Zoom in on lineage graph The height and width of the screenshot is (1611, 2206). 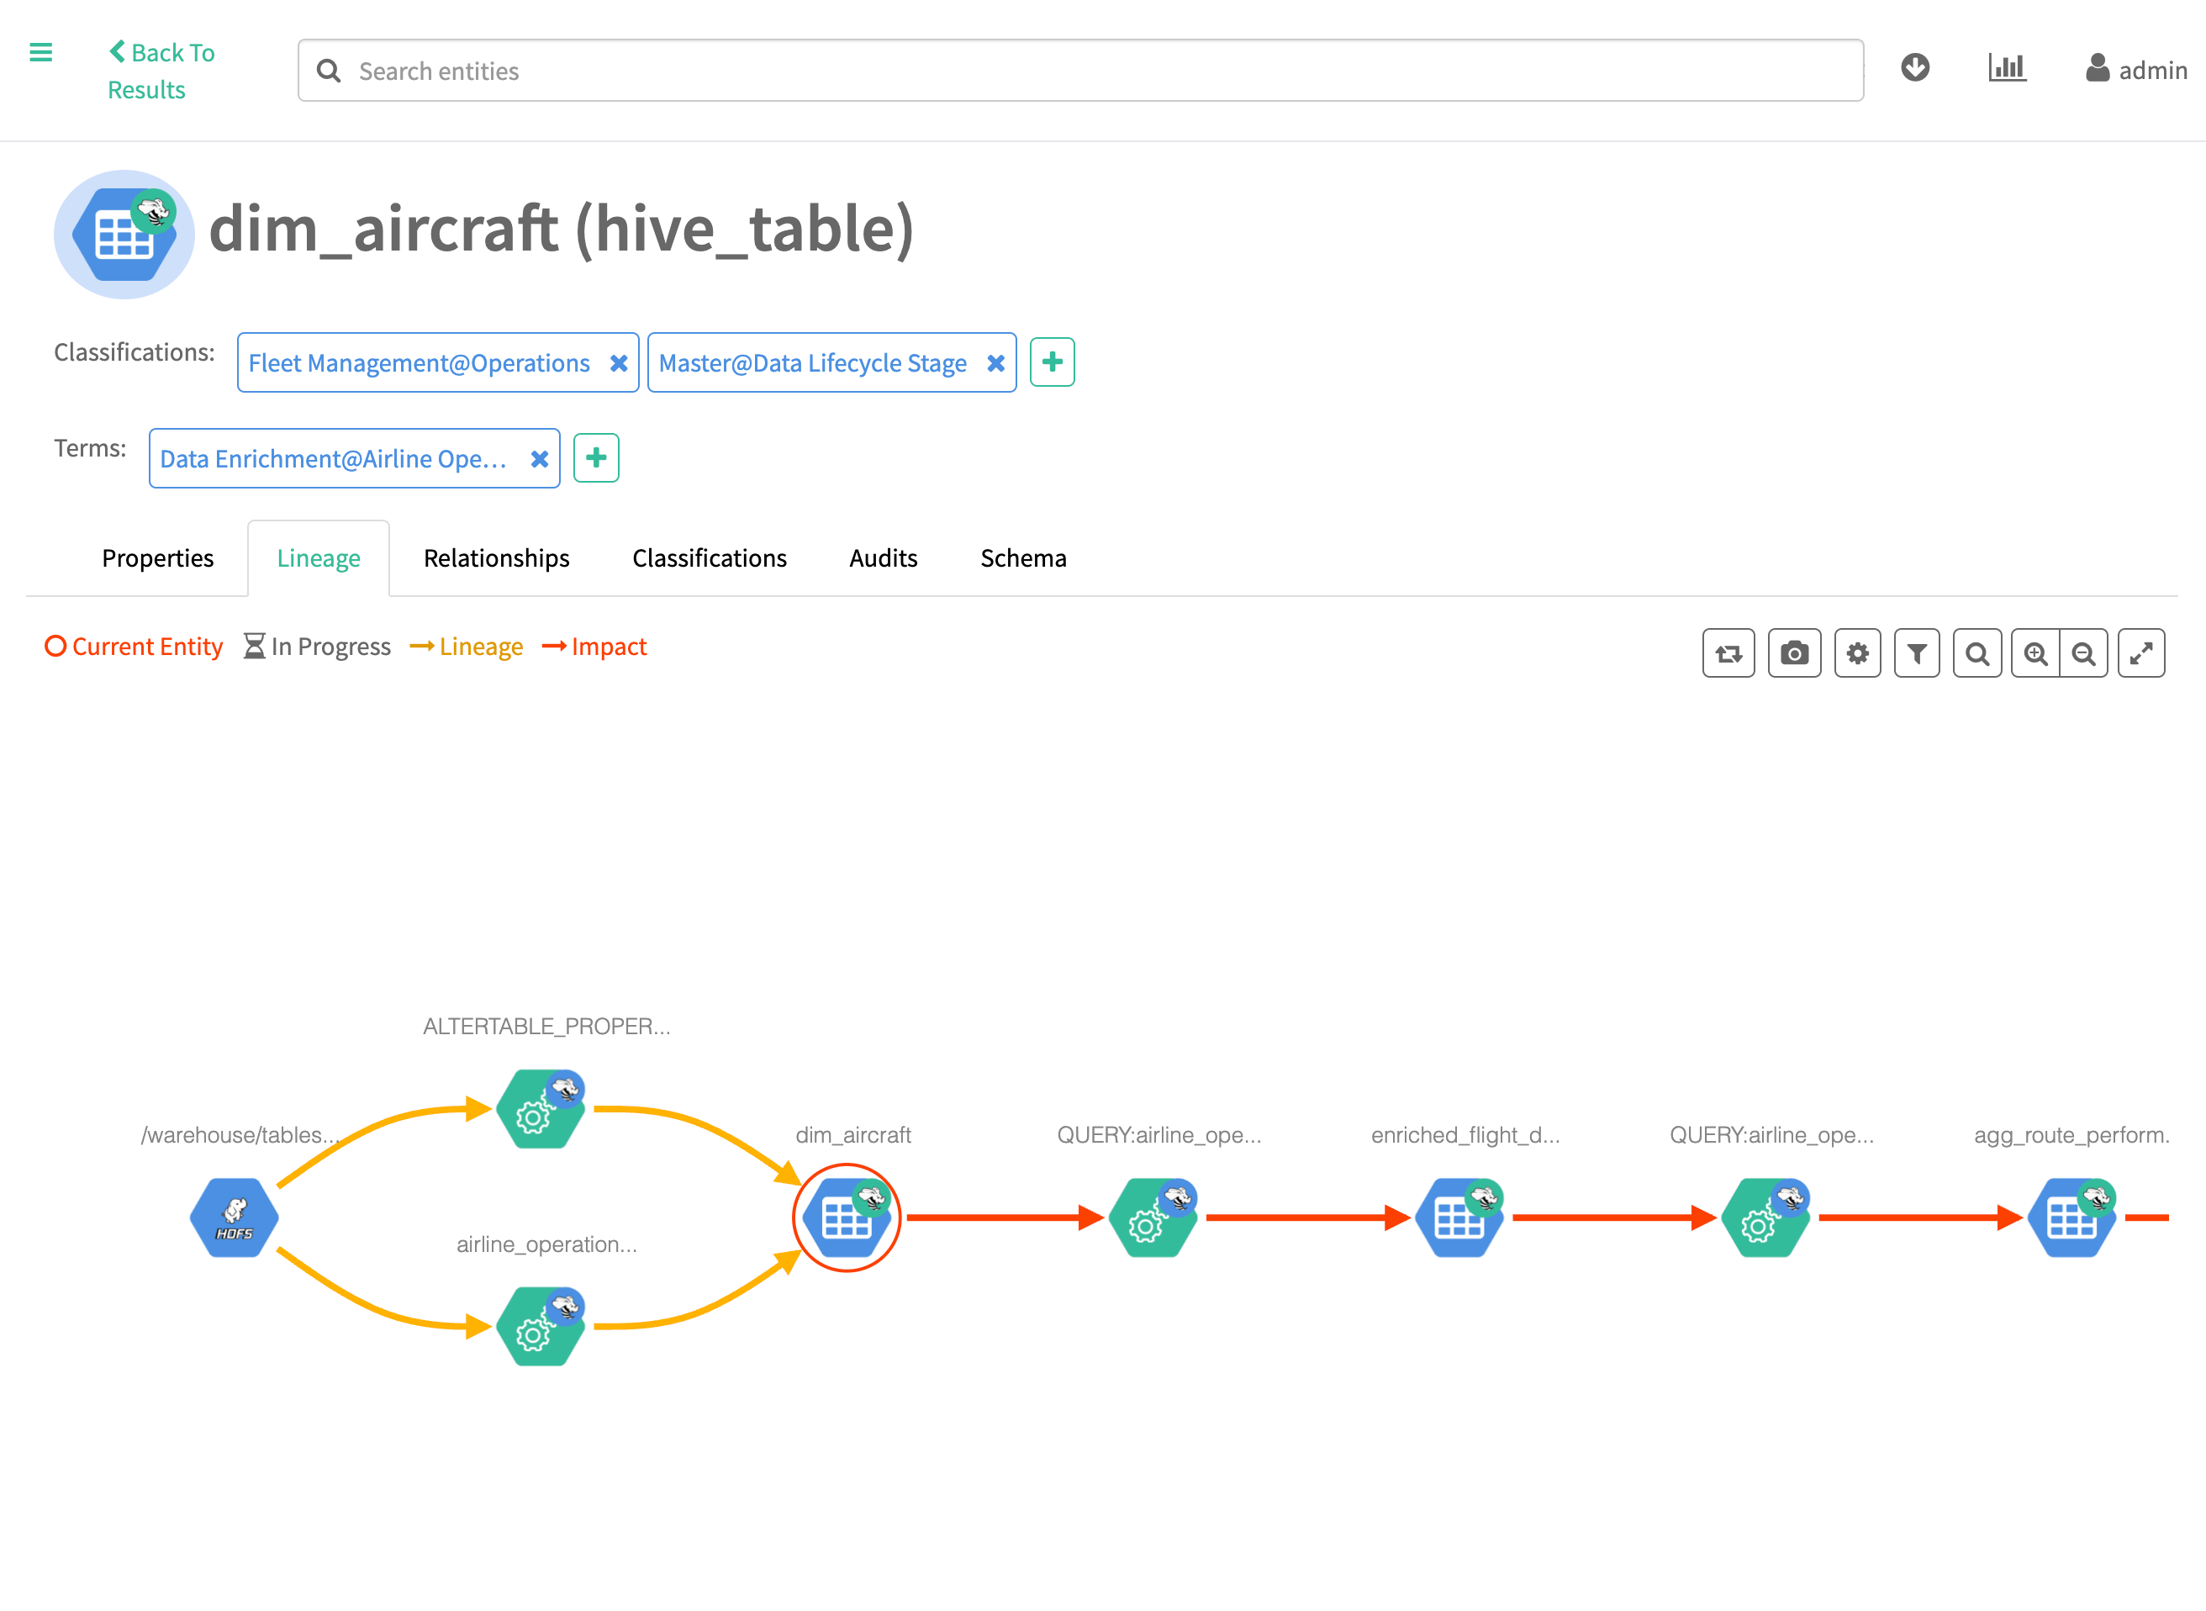[2035, 653]
